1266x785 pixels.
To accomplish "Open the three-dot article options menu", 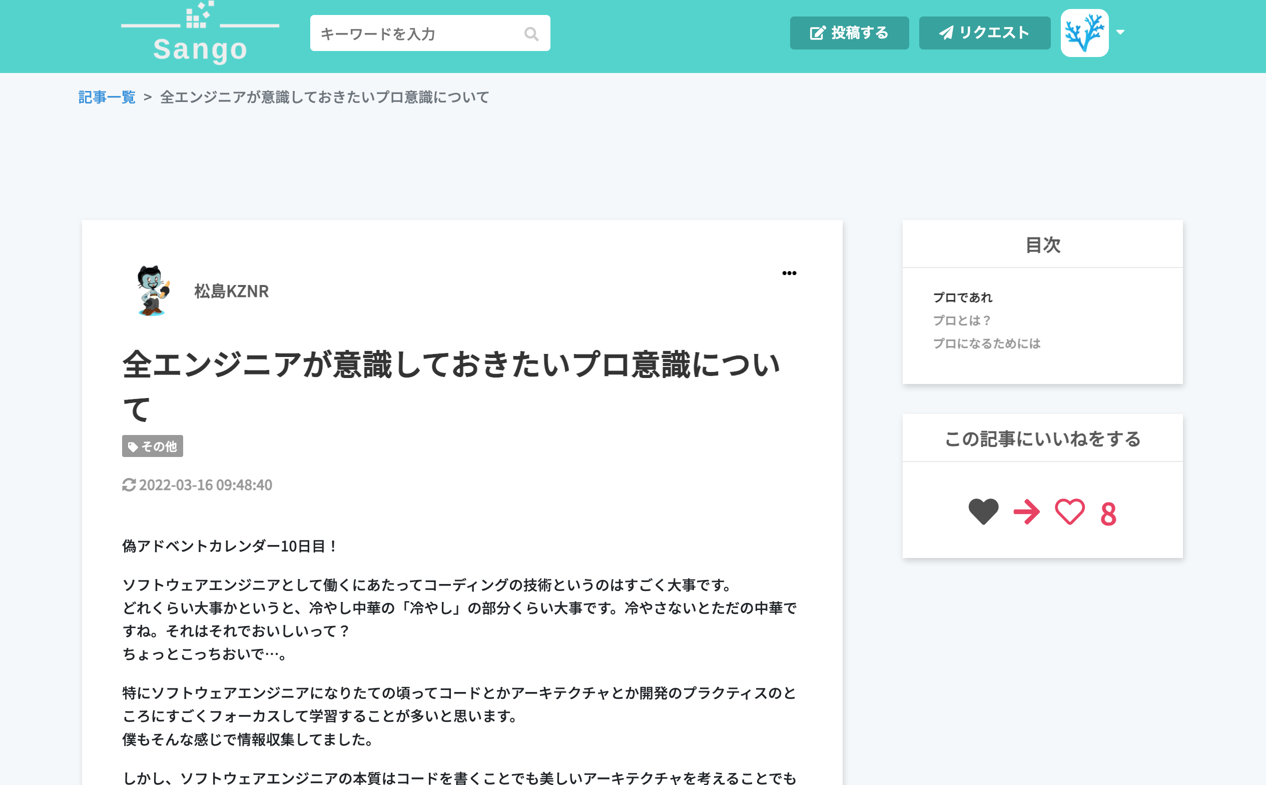I will click(x=789, y=273).
